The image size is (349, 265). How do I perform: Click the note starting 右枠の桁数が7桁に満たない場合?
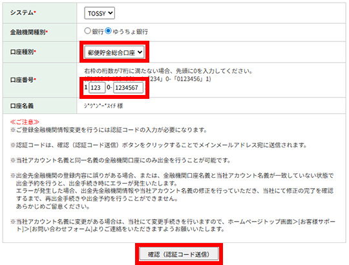point(168,71)
